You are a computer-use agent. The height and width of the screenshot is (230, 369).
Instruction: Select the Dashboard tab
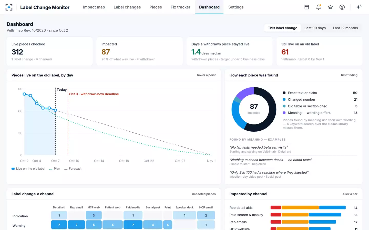209,7
